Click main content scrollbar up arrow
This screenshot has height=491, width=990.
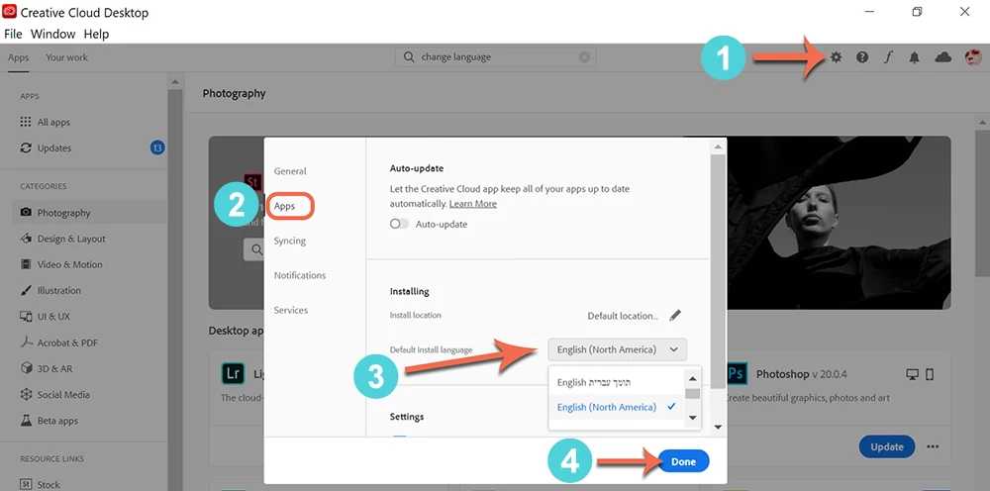tap(983, 122)
